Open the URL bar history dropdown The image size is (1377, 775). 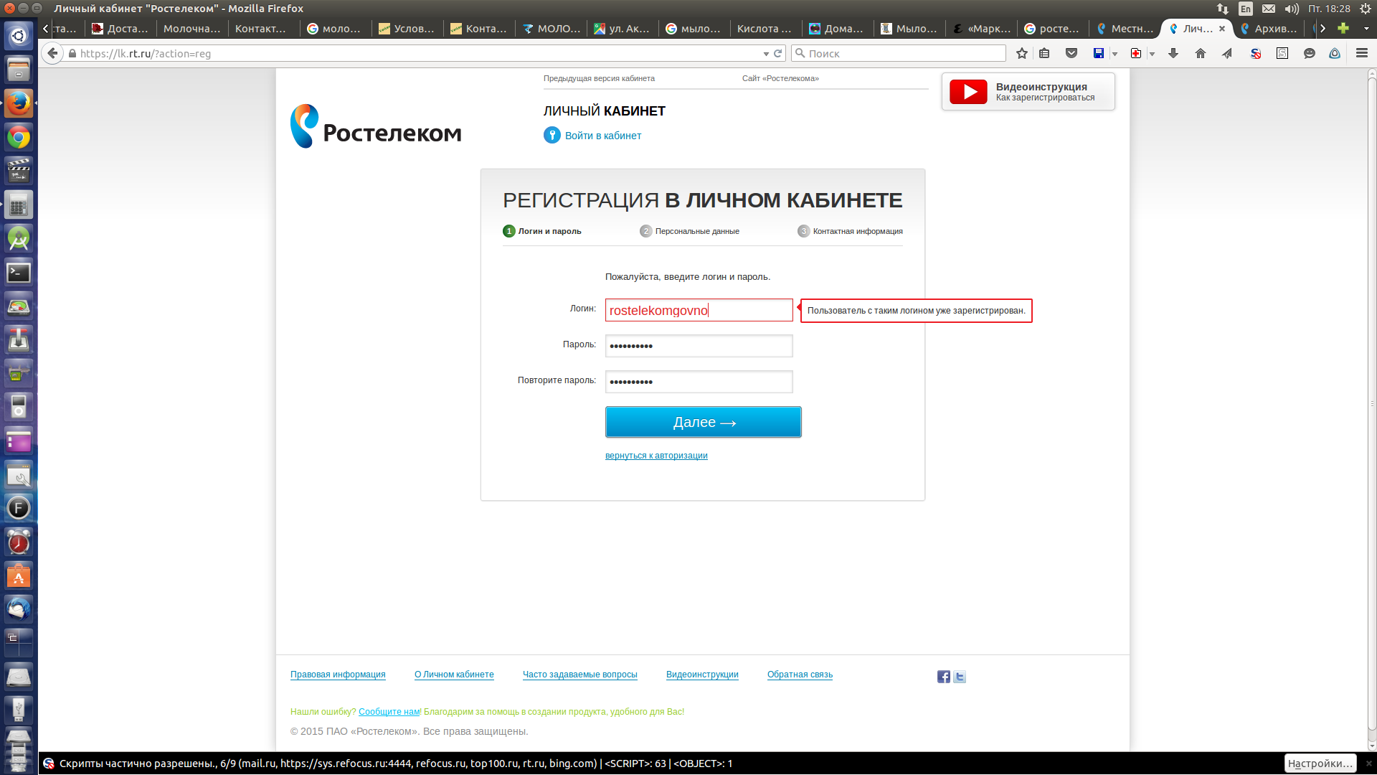(766, 54)
